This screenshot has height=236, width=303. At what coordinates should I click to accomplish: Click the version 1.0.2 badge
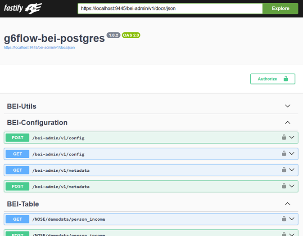click(113, 35)
